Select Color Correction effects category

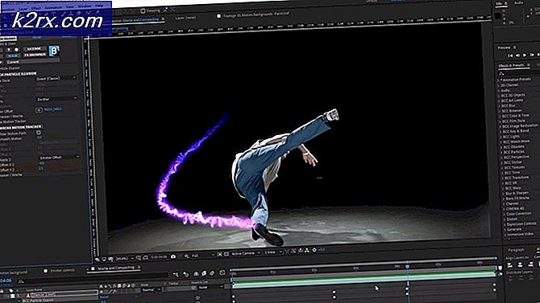click(x=519, y=214)
